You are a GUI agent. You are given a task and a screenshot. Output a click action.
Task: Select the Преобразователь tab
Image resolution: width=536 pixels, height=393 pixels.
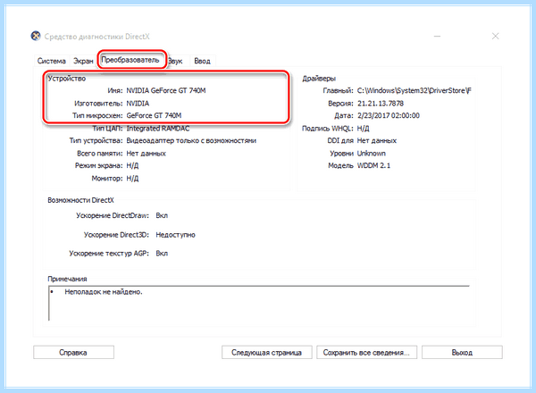pos(130,60)
